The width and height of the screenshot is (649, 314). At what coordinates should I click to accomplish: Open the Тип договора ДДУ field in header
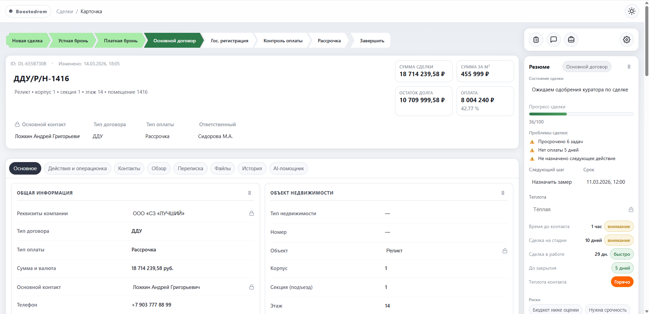click(x=98, y=136)
